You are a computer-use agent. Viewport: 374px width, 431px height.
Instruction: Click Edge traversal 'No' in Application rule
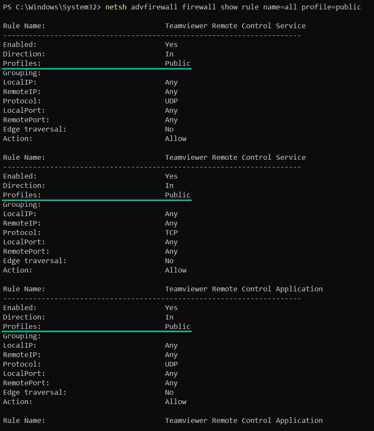[169, 392]
